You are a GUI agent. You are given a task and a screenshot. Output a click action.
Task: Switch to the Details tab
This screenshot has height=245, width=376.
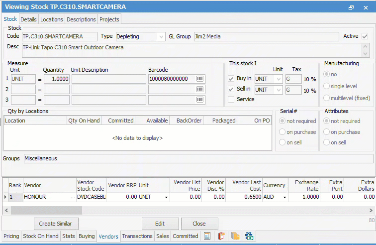point(28,19)
